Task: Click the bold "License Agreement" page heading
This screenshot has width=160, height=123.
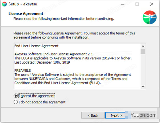Action: (26, 14)
